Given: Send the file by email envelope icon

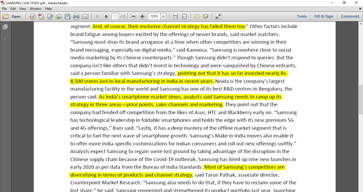Looking at the screenshot, I should pyautogui.click(x=85, y=16).
